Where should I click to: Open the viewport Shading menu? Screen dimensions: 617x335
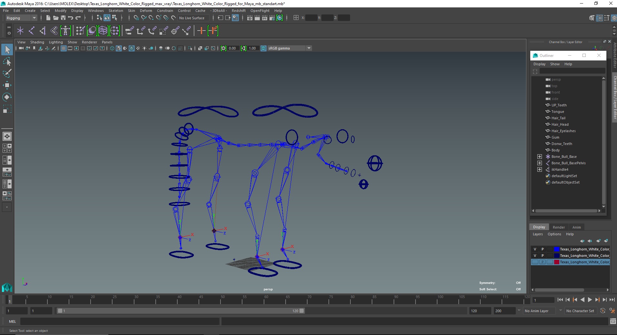click(x=37, y=42)
